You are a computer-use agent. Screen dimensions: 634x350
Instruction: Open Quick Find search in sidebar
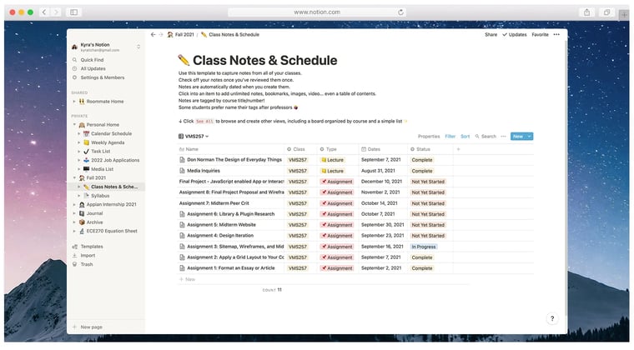click(93, 60)
